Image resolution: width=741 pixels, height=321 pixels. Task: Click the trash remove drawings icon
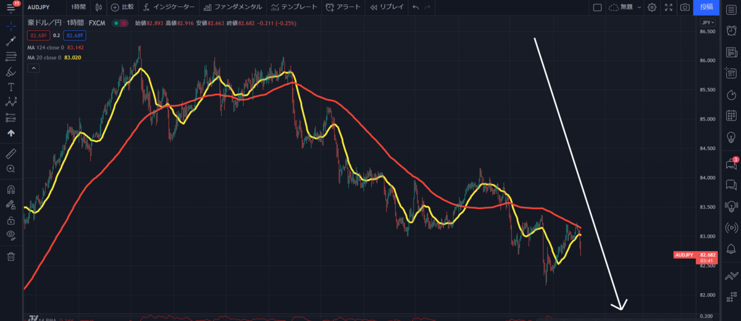coord(10,256)
